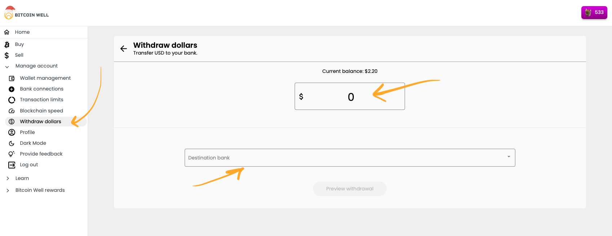Image resolution: width=612 pixels, height=236 pixels.
Task: Click the back arrow beside Withdraw dollars
Action: pos(124,49)
